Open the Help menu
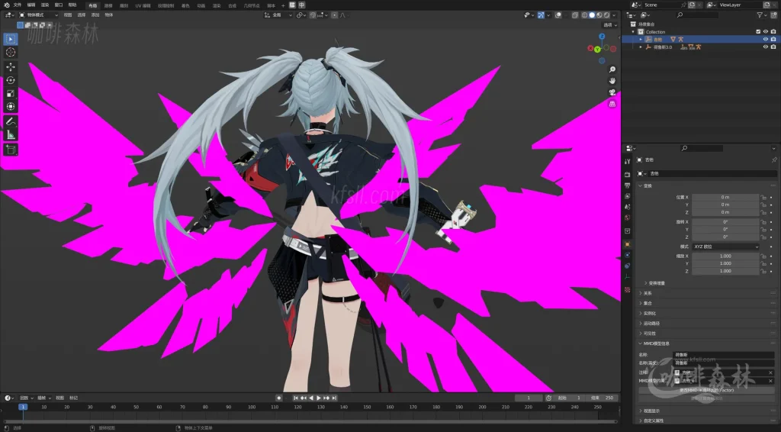The height and width of the screenshot is (432, 781). tap(72, 5)
